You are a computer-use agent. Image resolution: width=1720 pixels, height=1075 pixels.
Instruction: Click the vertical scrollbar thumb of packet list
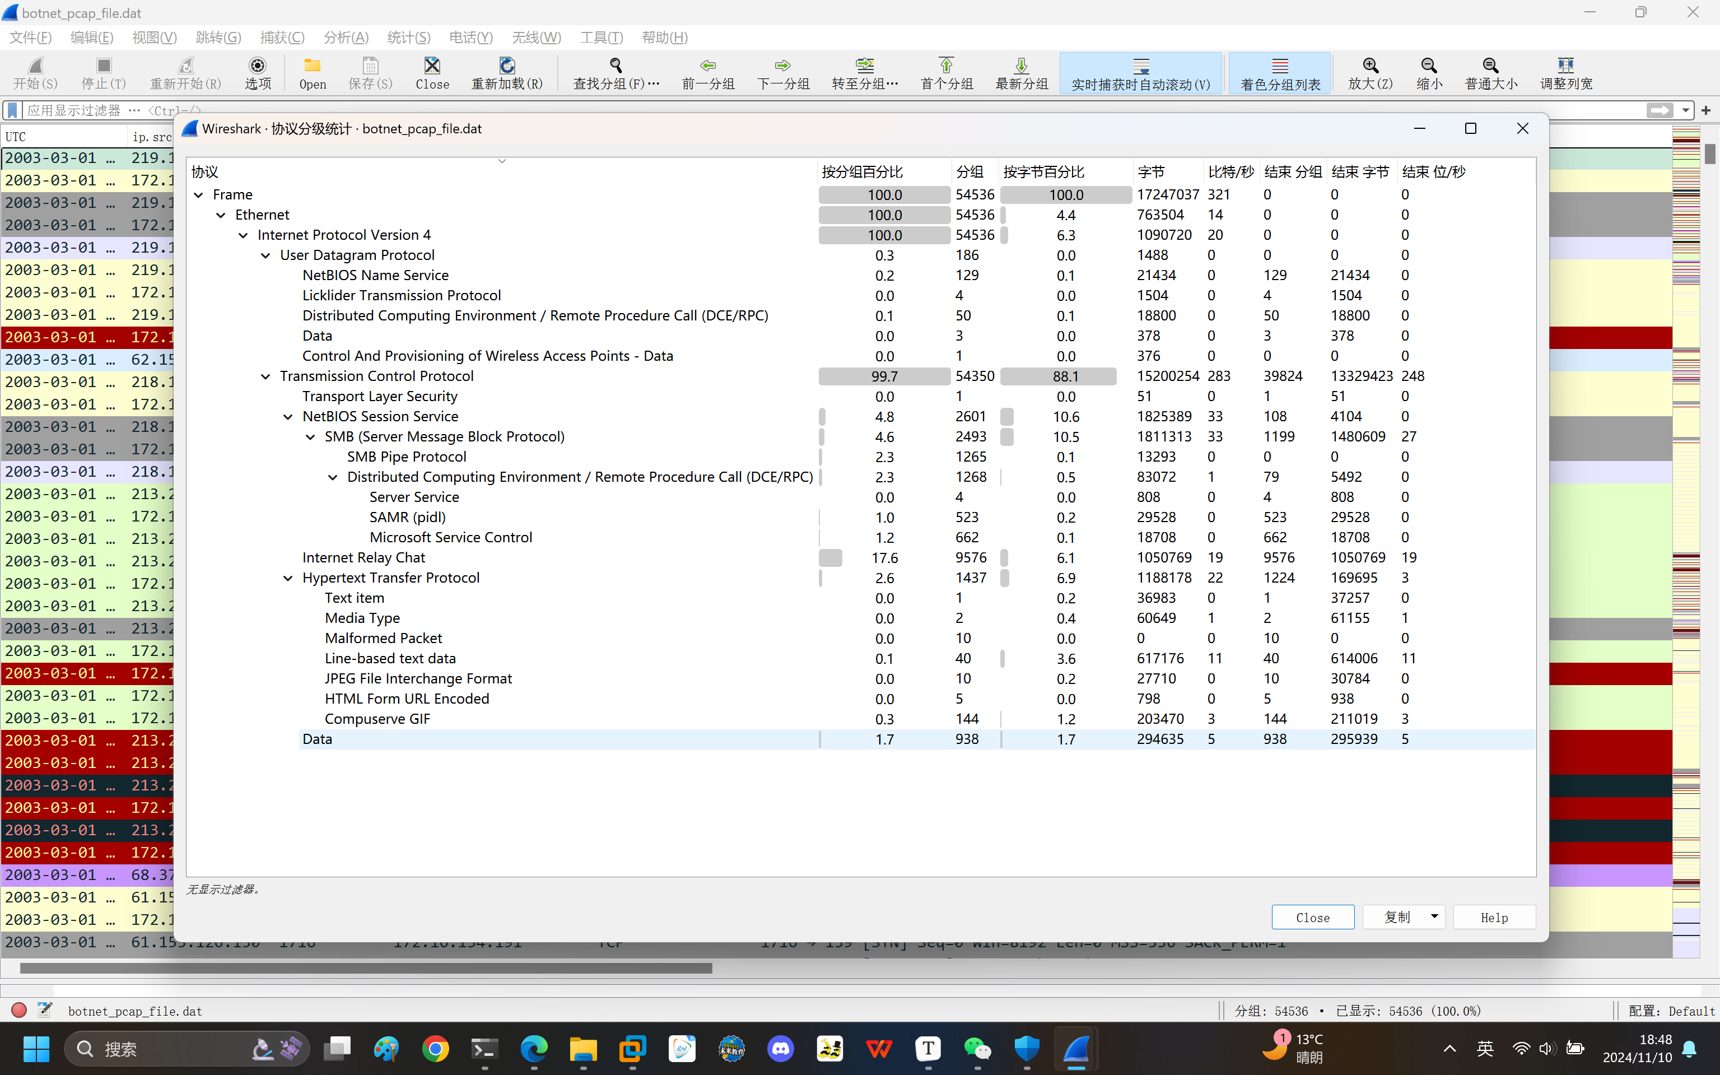click(1710, 153)
